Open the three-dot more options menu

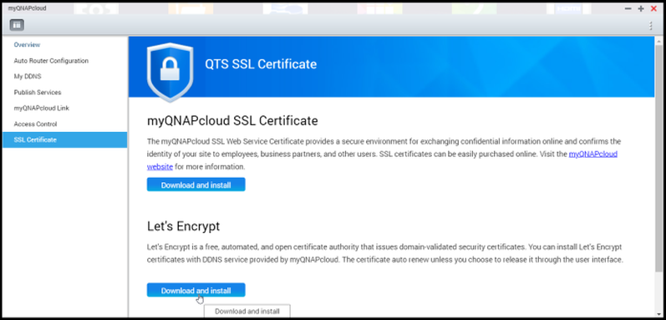[x=650, y=25]
